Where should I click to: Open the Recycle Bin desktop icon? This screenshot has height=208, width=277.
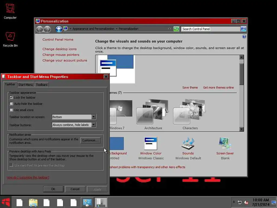(10, 40)
